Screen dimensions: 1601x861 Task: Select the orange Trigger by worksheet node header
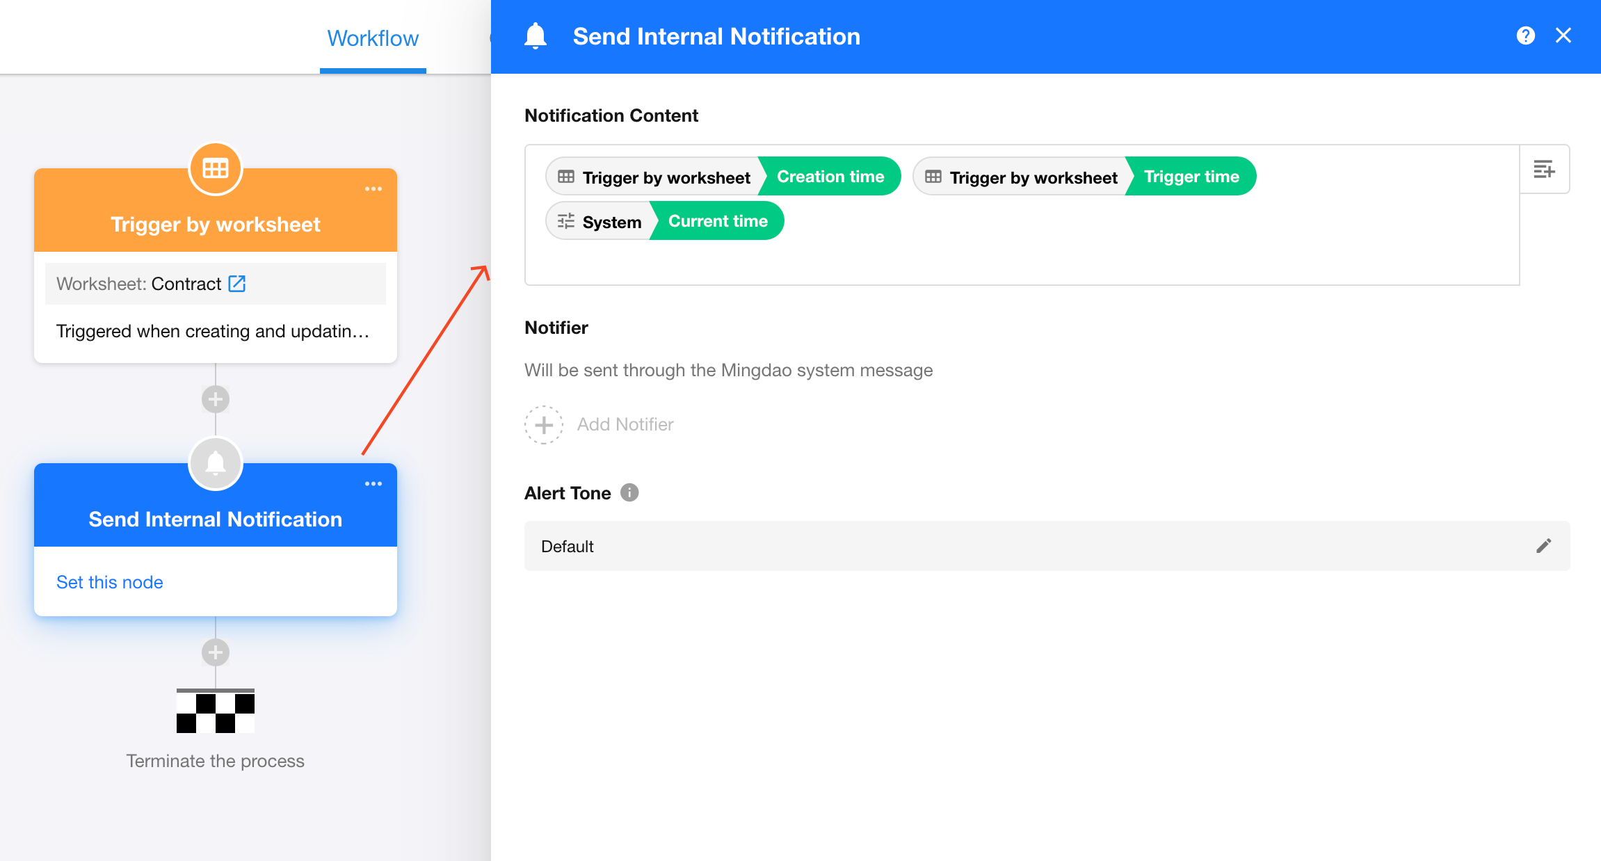216,224
